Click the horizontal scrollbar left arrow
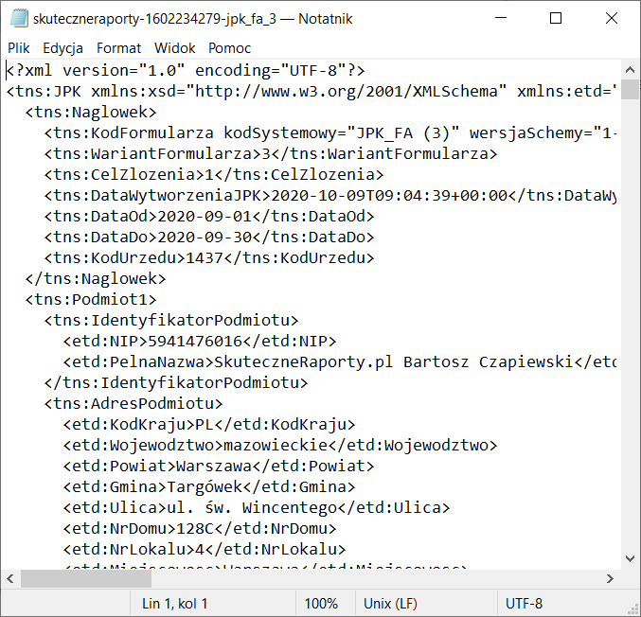641x617 pixels. [10, 578]
